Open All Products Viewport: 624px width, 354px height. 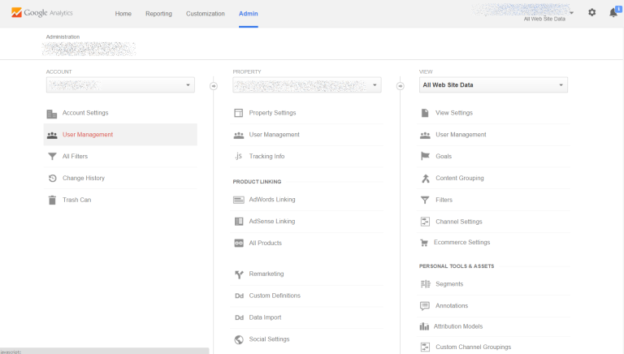(266, 243)
